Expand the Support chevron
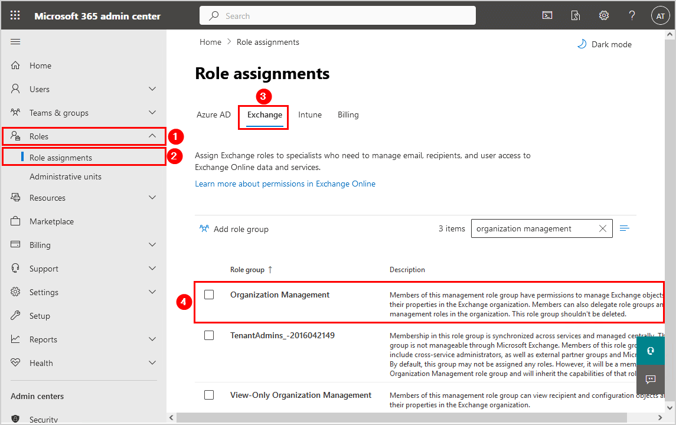 click(152, 268)
